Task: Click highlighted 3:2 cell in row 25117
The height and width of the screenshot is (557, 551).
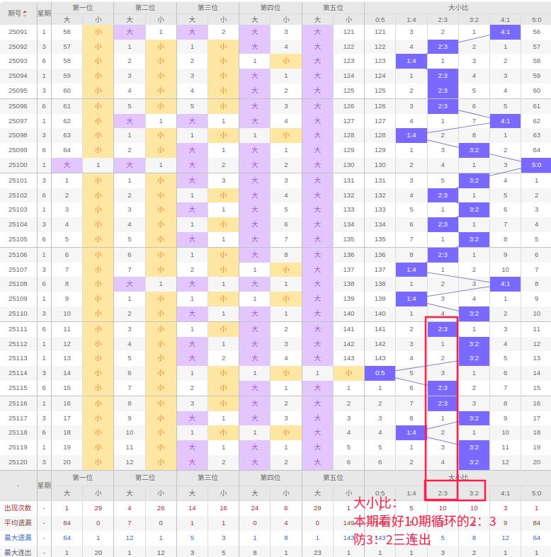Action: pyautogui.click(x=474, y=418)
